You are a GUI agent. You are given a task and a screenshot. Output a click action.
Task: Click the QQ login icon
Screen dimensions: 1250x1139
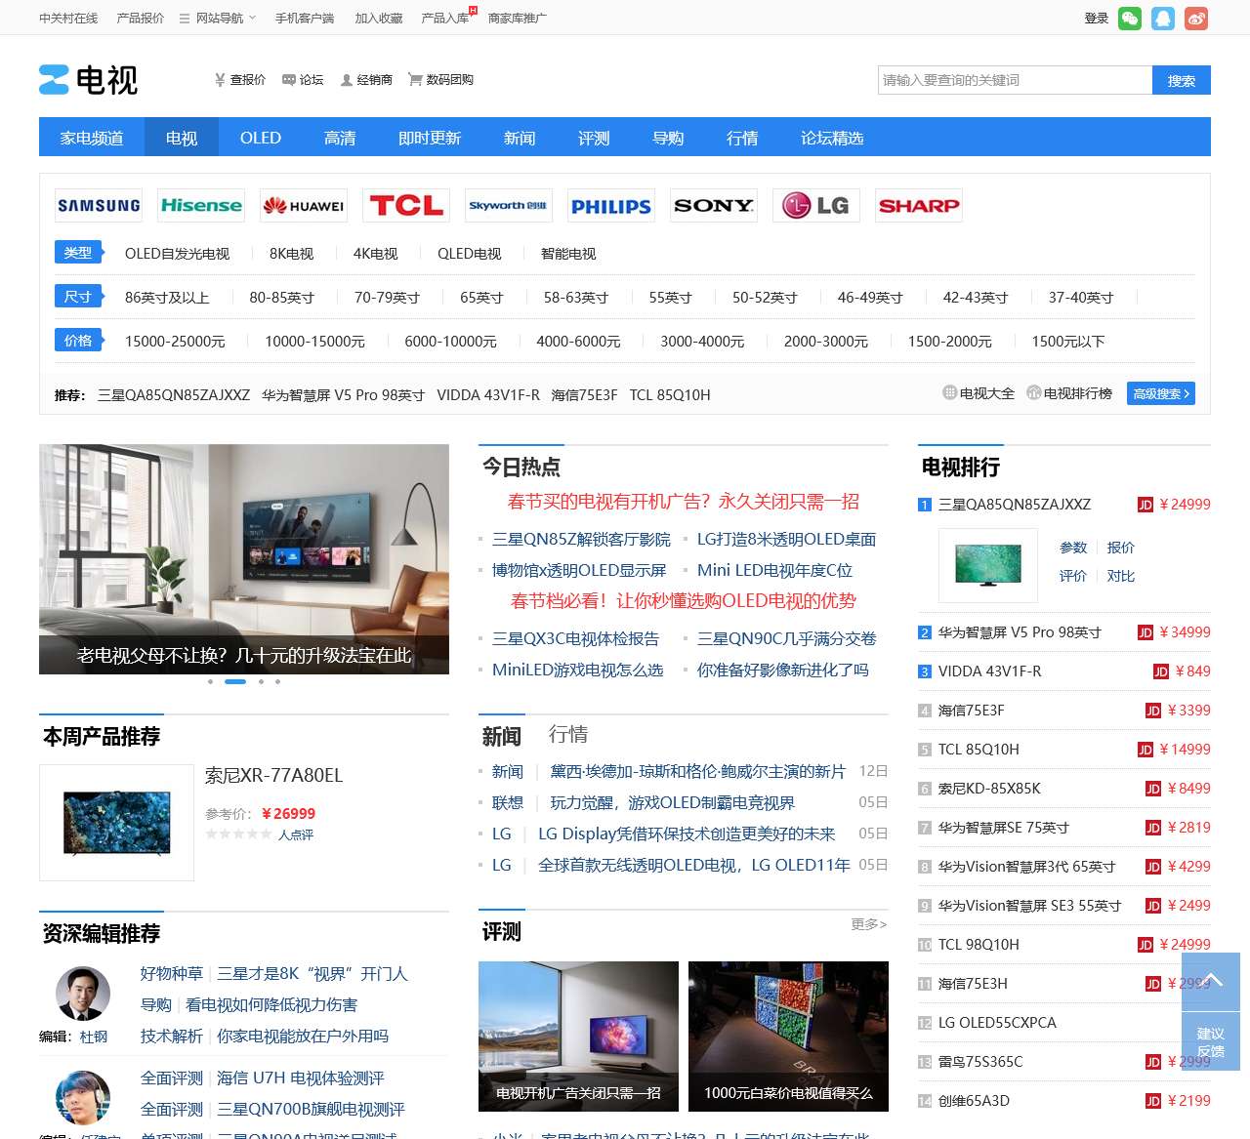coord(1163,19)
